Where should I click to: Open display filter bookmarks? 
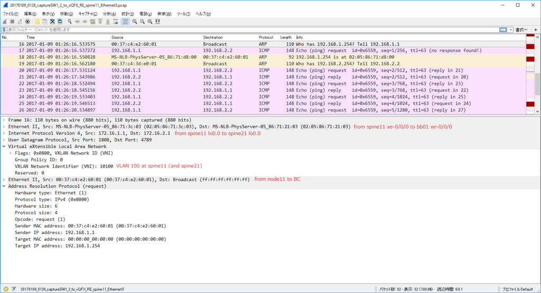point(4,30)
